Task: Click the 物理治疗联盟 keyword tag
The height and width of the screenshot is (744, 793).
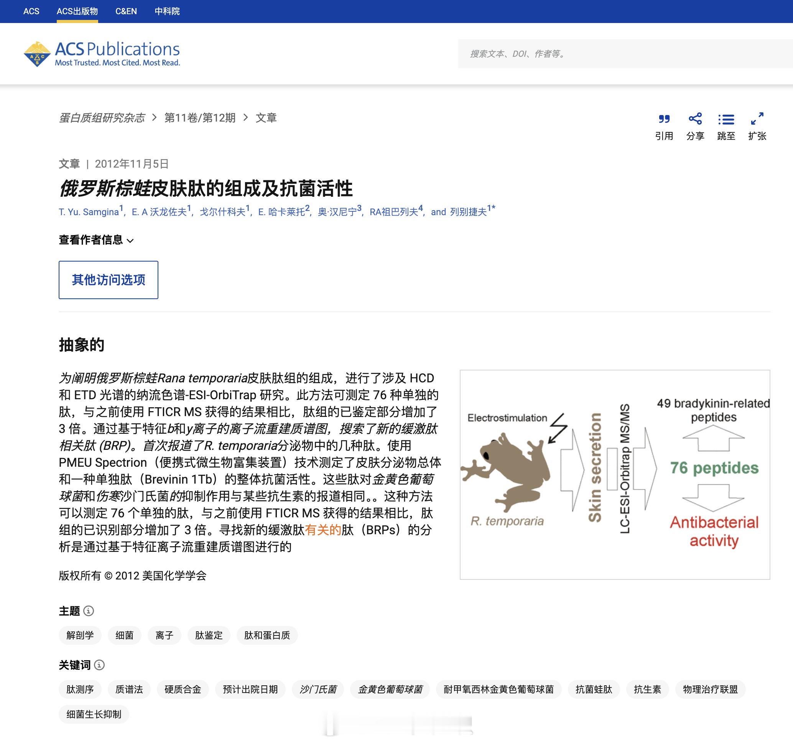Action: (x=710, y=689)
